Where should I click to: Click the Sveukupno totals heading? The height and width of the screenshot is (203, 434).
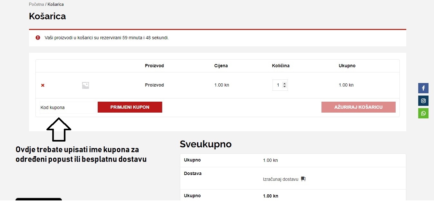[205, 144]
